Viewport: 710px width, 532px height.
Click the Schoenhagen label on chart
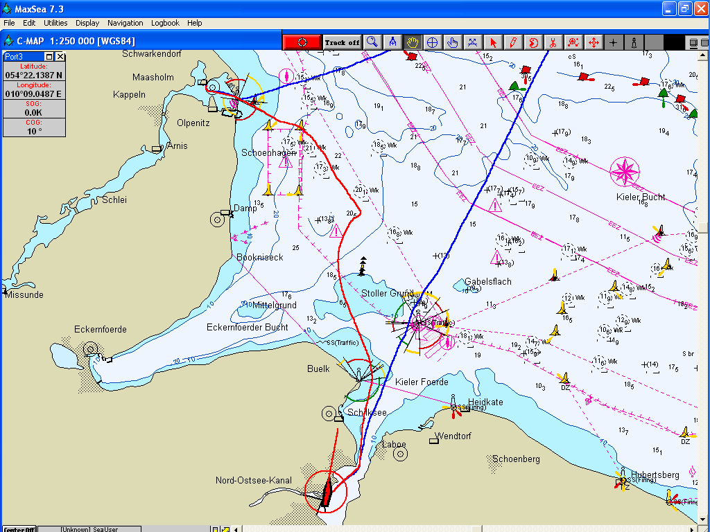268,153
